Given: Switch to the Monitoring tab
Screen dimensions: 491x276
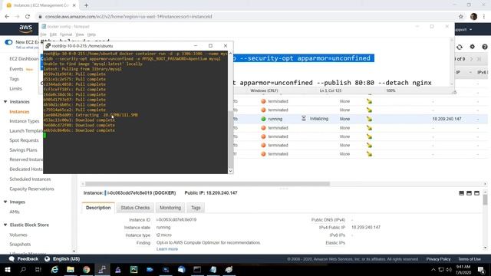Looking at the screenshot, I should point(170,208).
